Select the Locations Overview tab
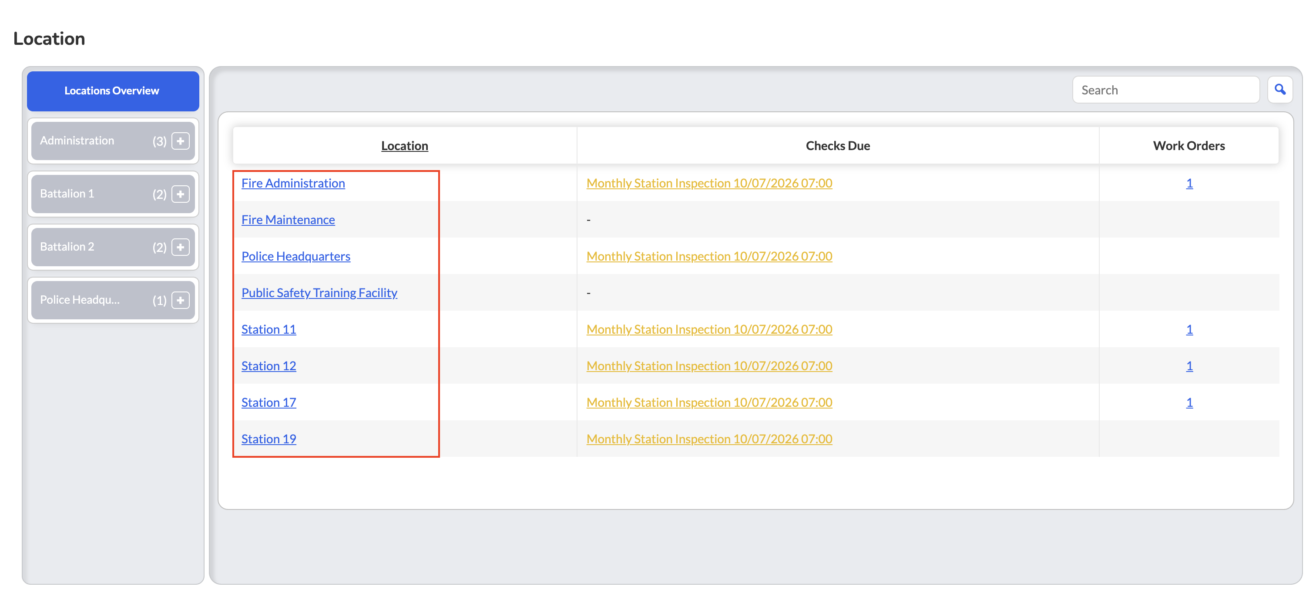The width and height of the screenshot is (1316, 603). click(x=113, y=91)
